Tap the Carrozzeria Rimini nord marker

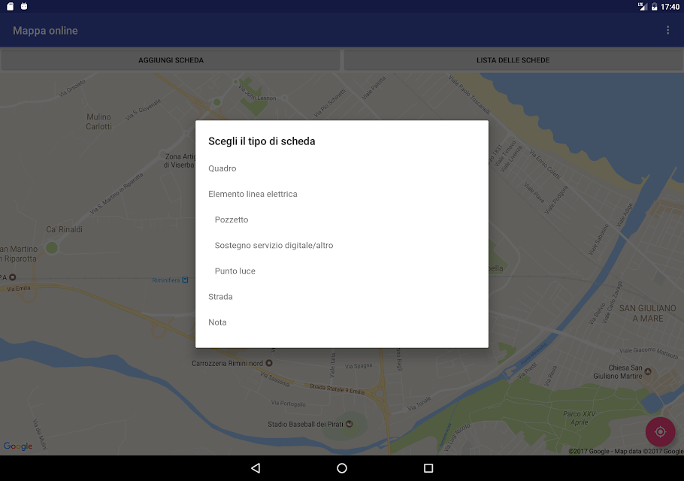point(269,363)
